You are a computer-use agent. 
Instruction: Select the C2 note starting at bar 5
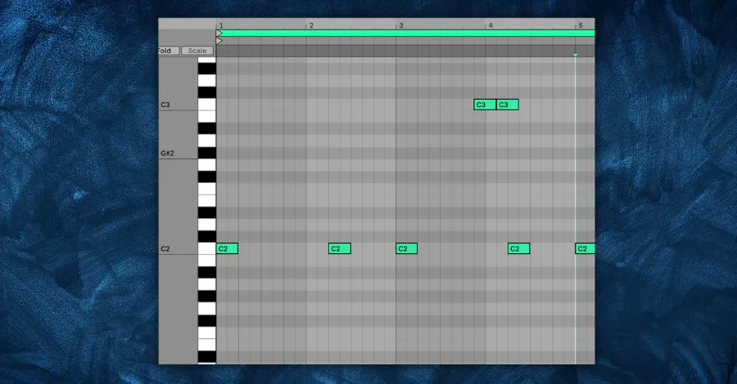(585, 248)
